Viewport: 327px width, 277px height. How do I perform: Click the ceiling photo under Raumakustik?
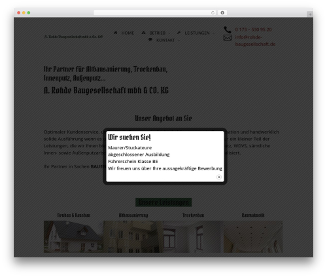[x=253, y=236]
